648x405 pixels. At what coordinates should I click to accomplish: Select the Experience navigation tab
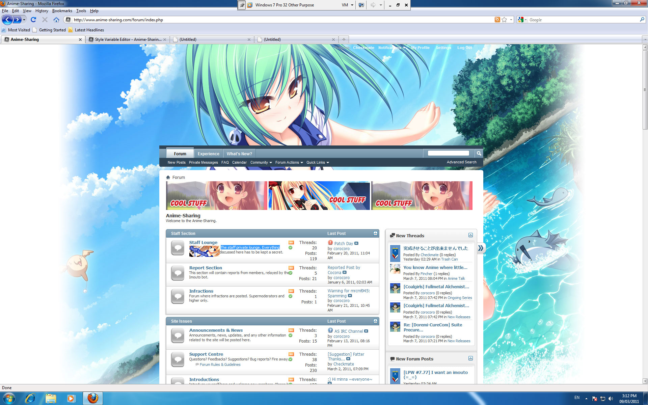pos(208,154)
